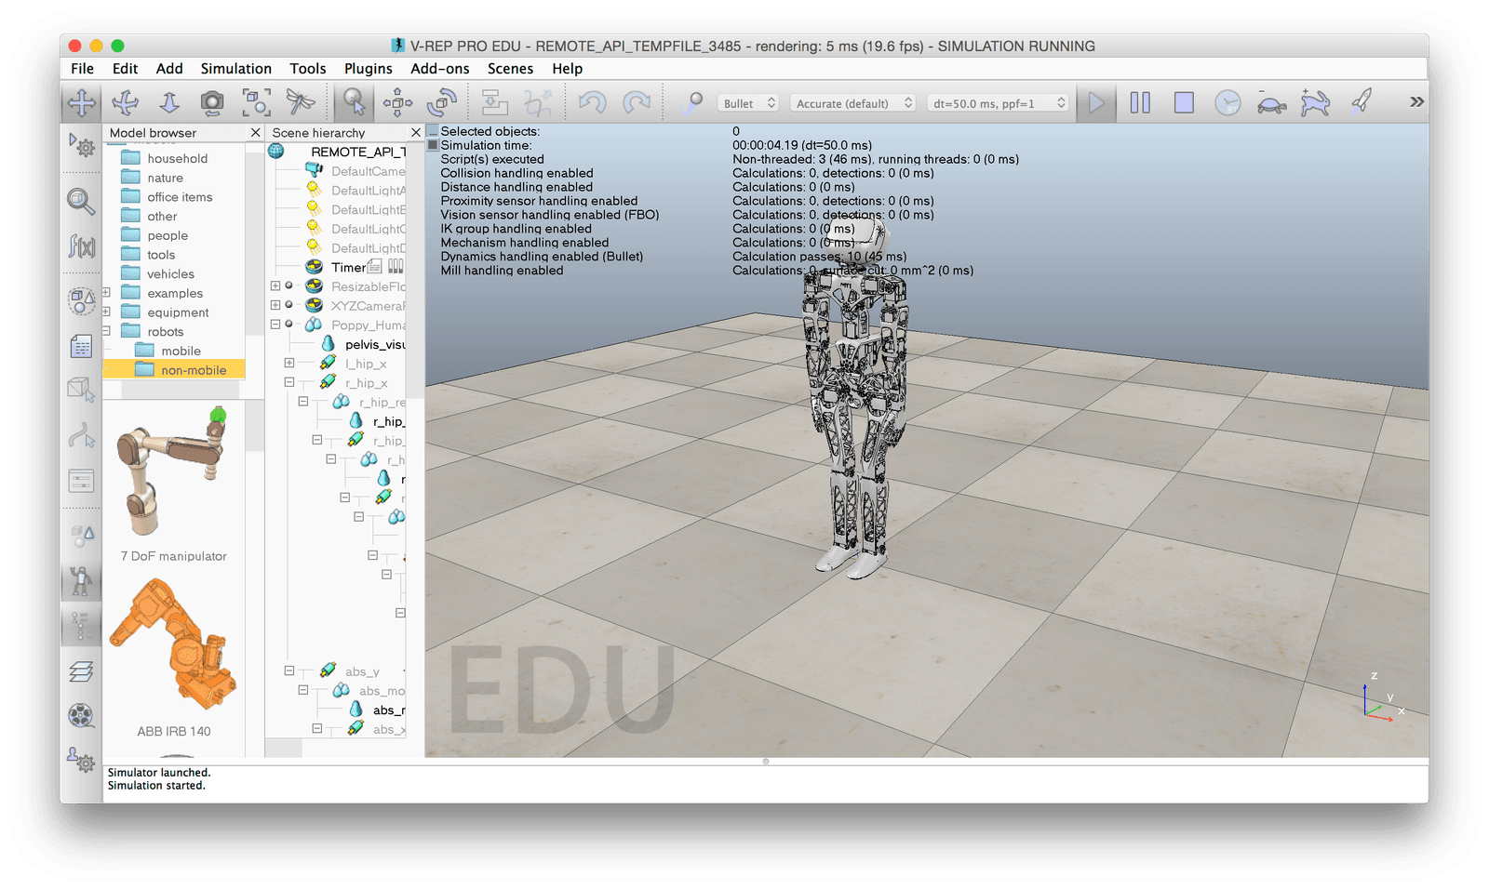1489x889 pixels.
Task: Open the Bullet physics engine dropdown
Action: pos(750,103)
